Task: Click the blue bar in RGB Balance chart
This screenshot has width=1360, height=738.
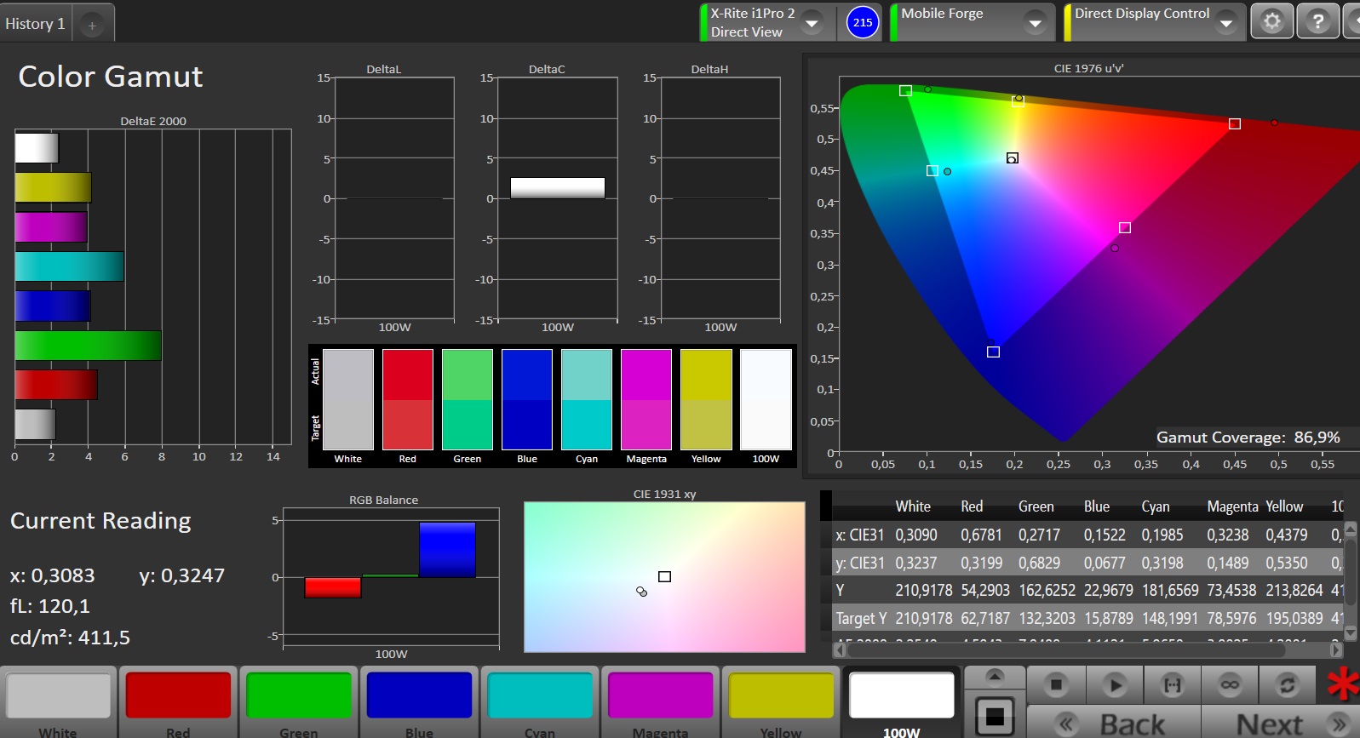Action: [x=447, y=550]
